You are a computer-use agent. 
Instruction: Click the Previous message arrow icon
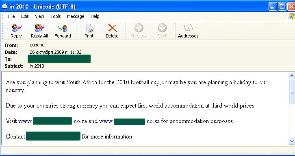pos(139,28)
